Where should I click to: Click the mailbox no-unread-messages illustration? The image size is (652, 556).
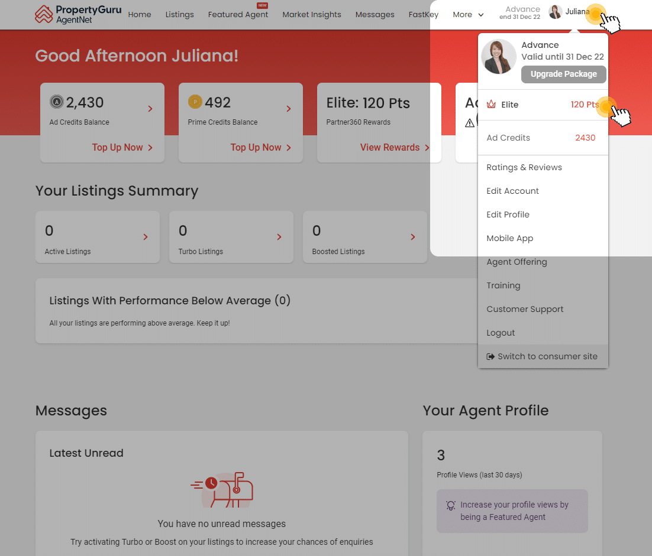(222, 490)
